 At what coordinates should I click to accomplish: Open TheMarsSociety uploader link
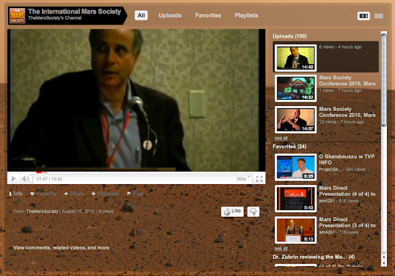click(42, 211)
